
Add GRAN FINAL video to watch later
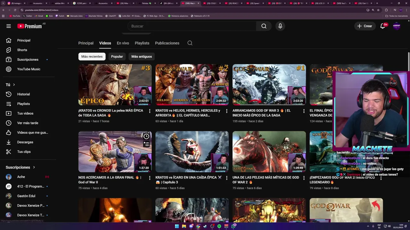146,136
